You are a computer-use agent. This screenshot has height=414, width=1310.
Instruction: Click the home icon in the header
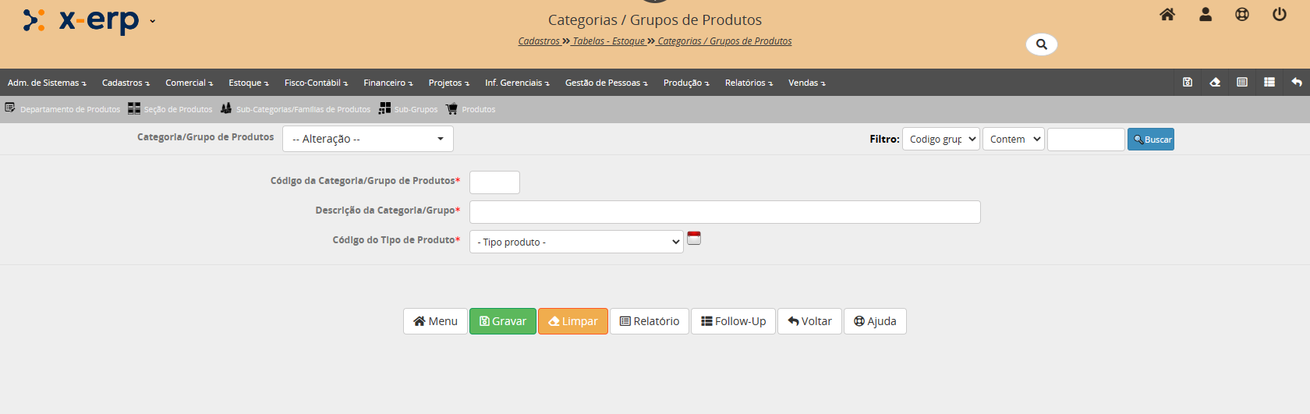pyautogui.click(x=1167, y=15)
